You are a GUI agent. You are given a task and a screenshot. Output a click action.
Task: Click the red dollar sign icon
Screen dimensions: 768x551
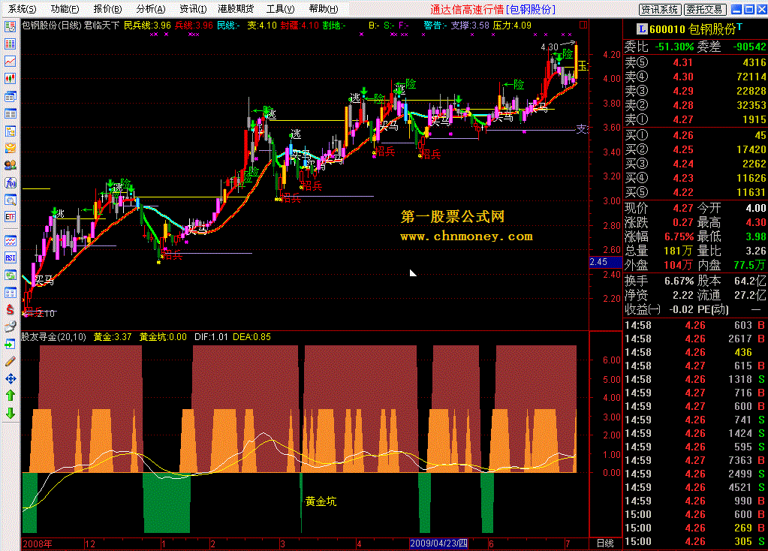[11, 309]
